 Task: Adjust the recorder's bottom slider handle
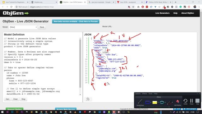point(169,107)
